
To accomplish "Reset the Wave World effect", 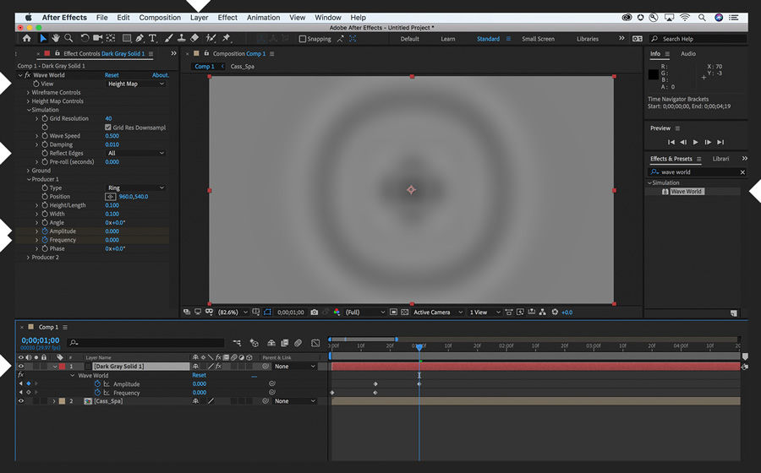I will pyautogui.click(x=112, y=75).
